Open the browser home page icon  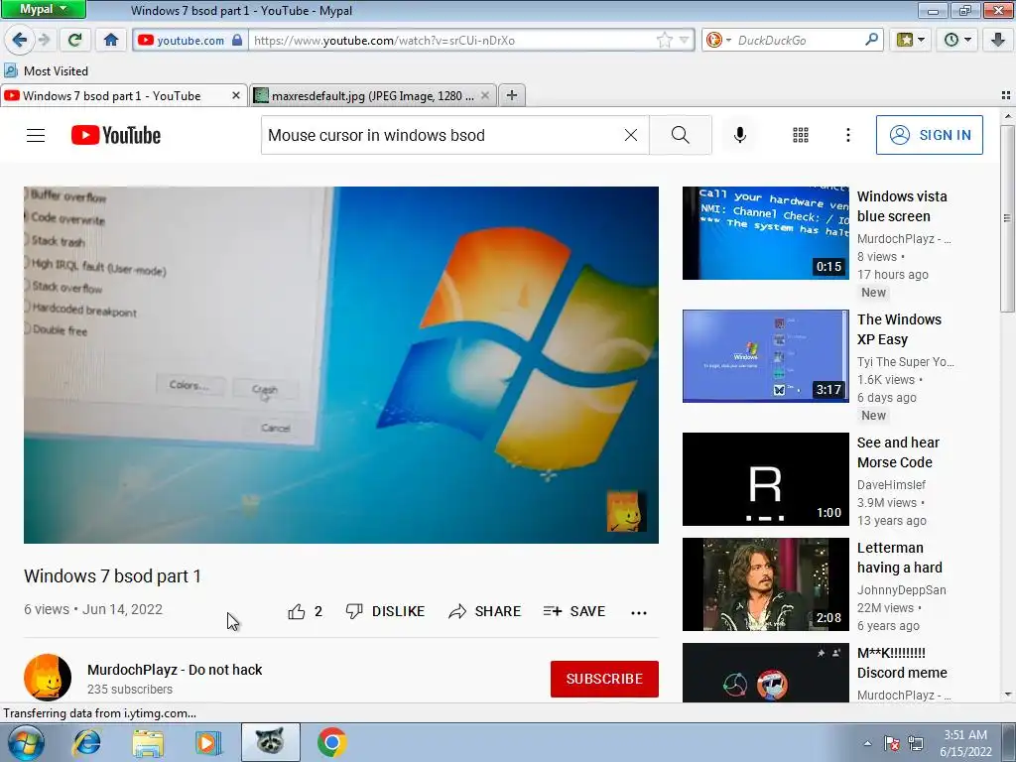pyautogui.click(x=111, y=40)
